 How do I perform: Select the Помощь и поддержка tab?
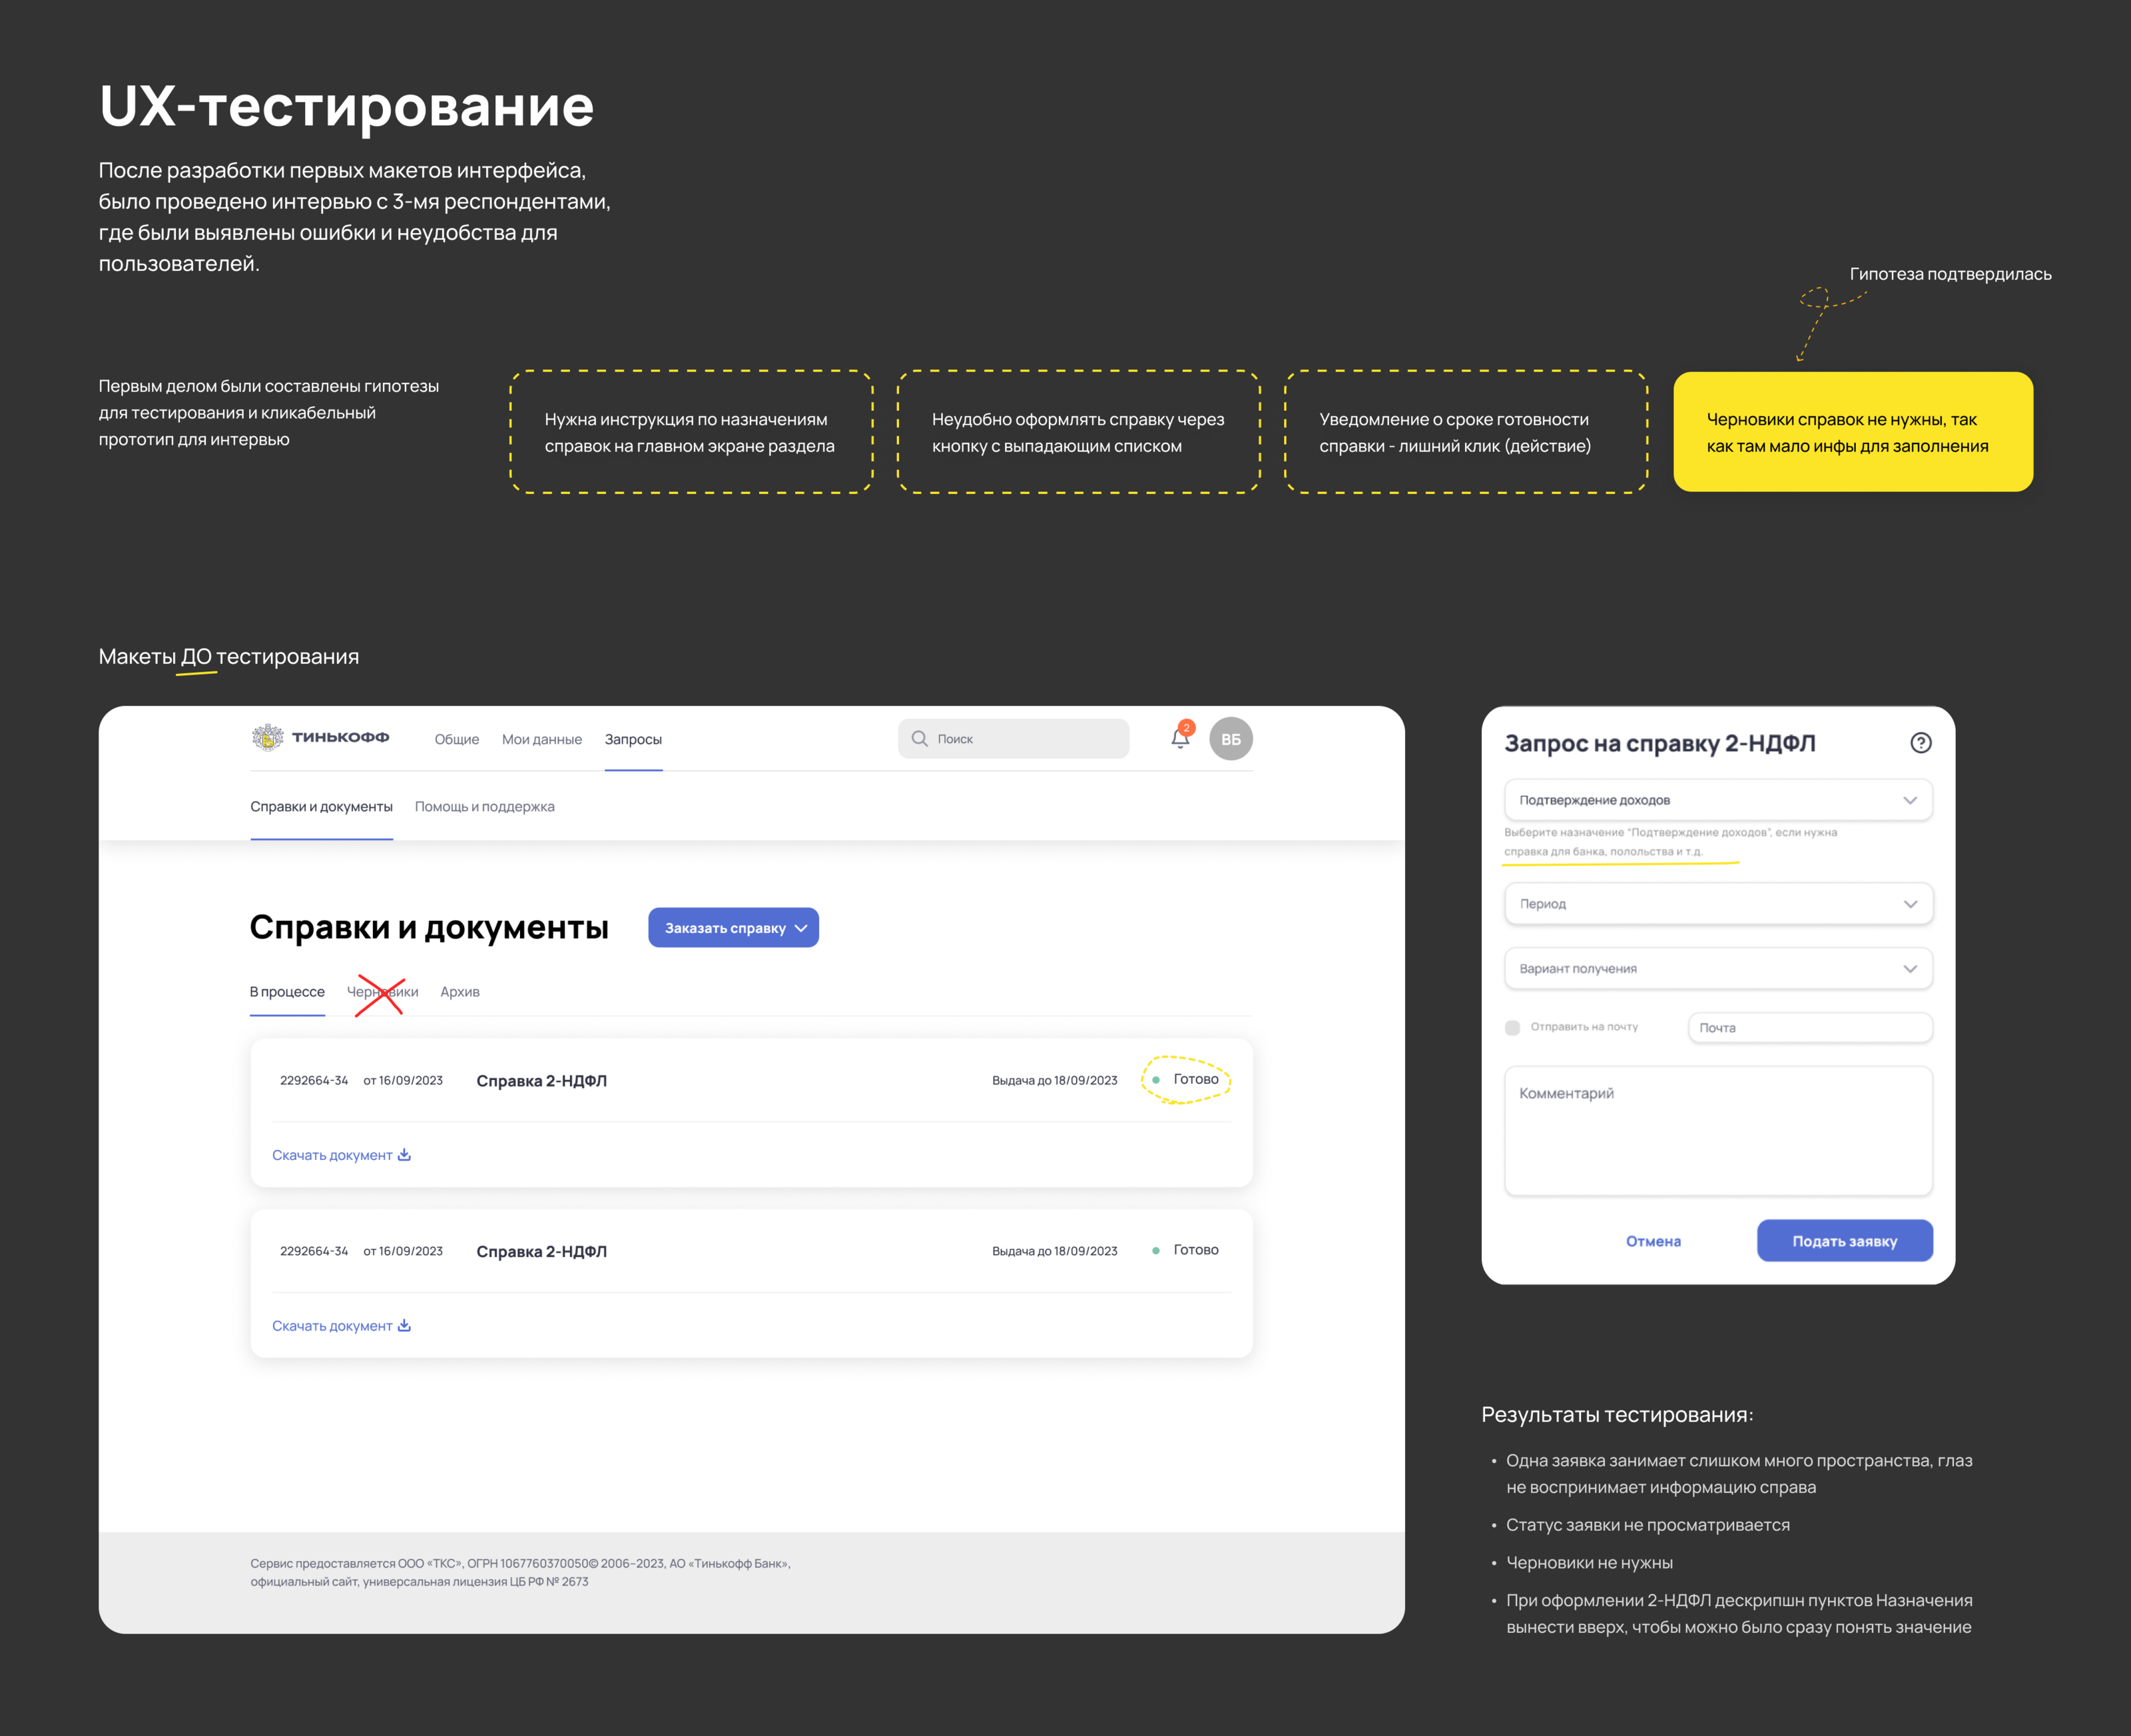(484, 807)
